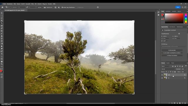Click the Löschen button
Image resolution: width=188 pixels, height=106 pixels.
tap(40, 7)
